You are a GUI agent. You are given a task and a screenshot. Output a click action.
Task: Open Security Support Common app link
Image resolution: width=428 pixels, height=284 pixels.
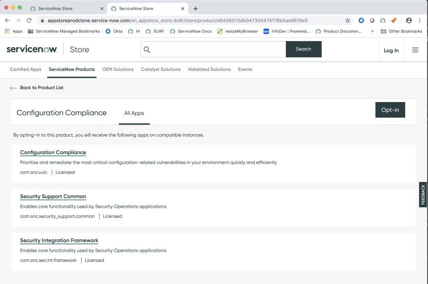tap(53, 196)
